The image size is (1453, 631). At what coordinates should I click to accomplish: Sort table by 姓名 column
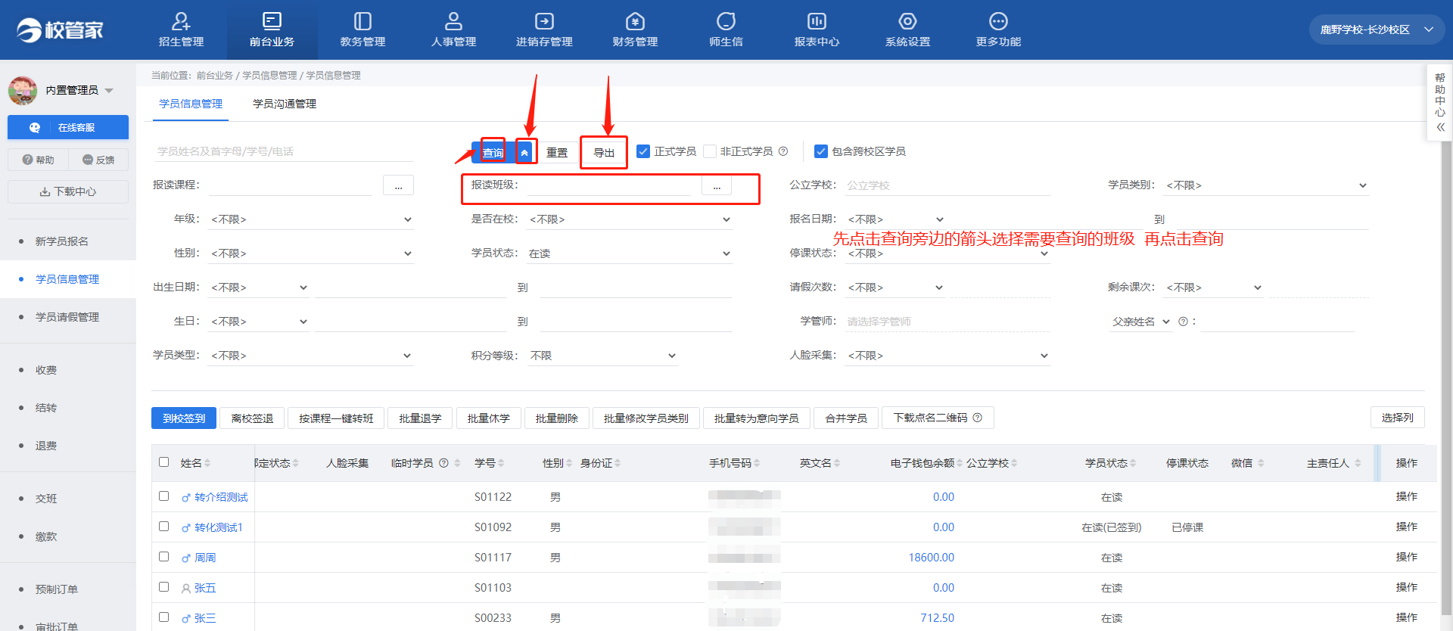207,463
